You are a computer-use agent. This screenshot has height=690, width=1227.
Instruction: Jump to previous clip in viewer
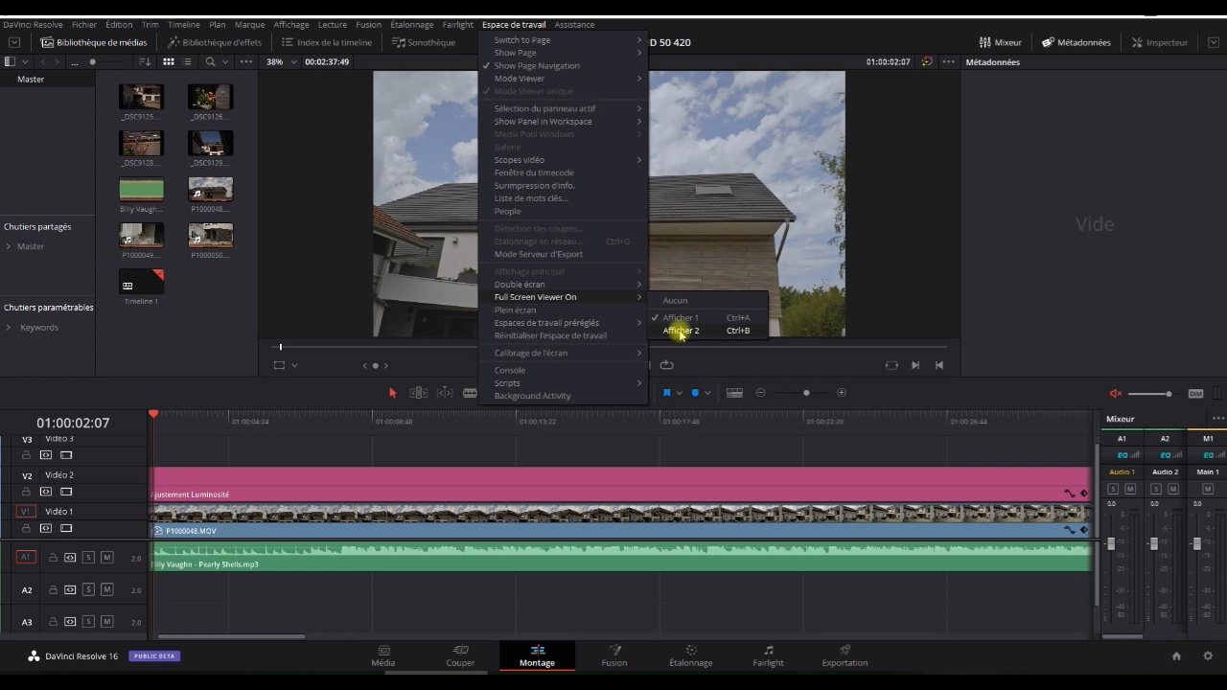(x=939, y=365)
